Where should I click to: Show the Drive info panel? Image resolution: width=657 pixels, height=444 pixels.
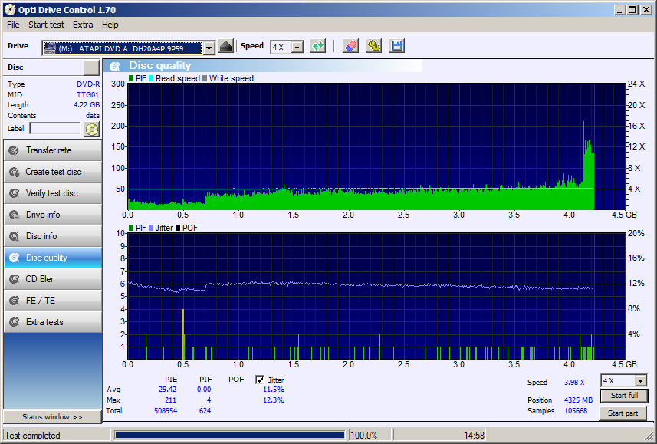(53, 215)
